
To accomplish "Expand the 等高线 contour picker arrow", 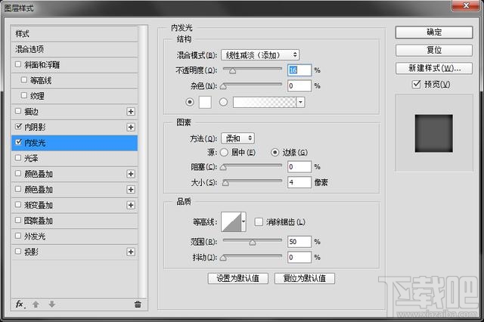I will point(244,221).
